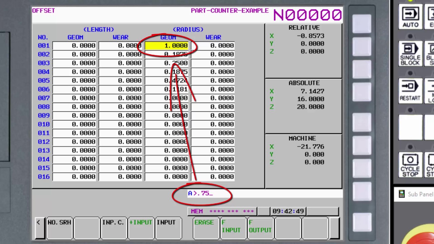Click ABSOLUTE X value 7.1427
The width and height of the screenshot is (434, 244).
[312, 91]
